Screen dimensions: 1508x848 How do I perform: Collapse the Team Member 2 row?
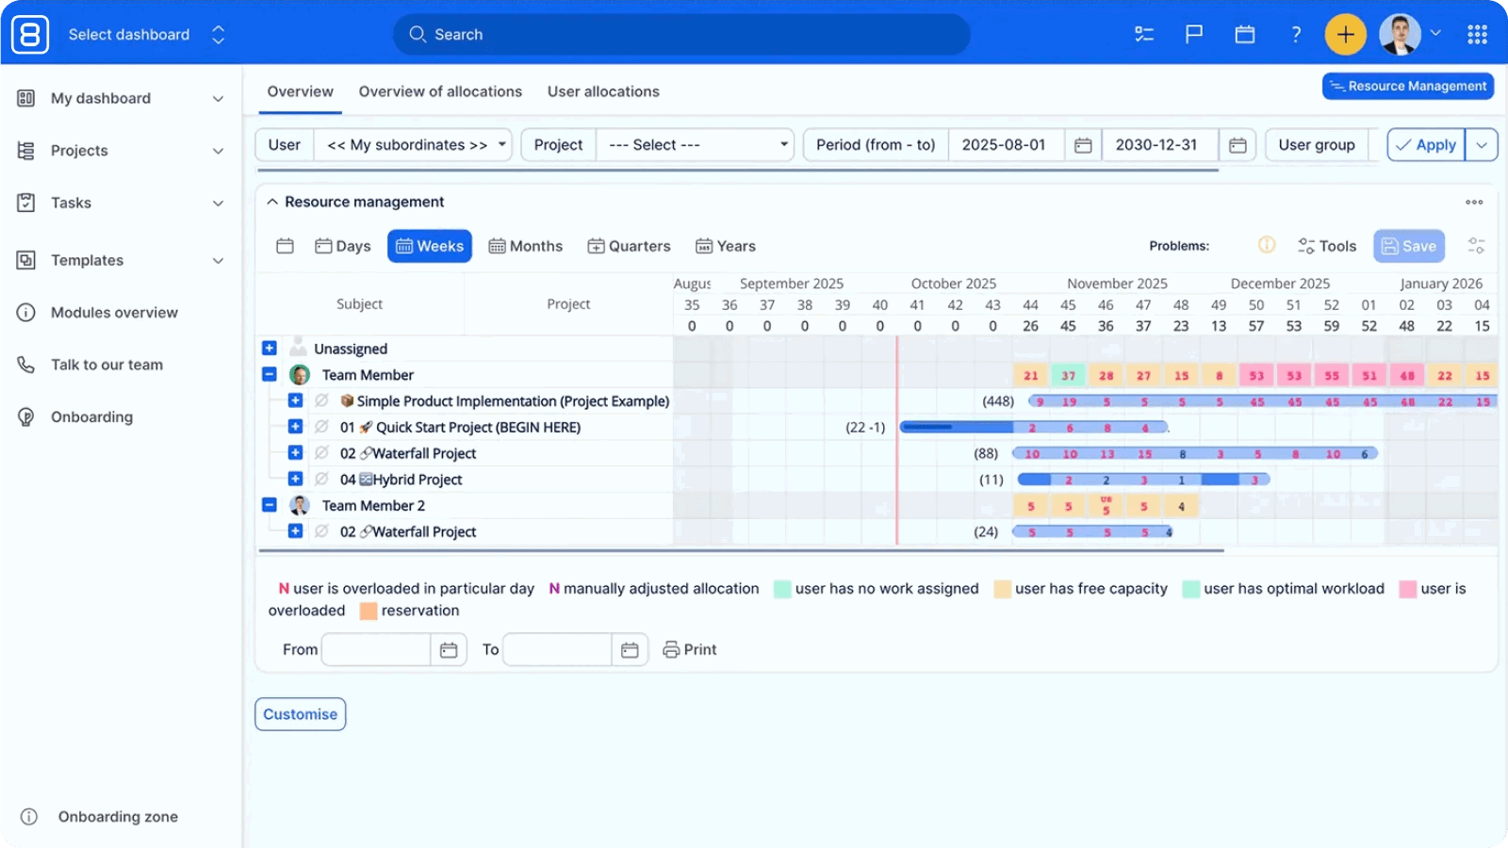pos(270,505)
